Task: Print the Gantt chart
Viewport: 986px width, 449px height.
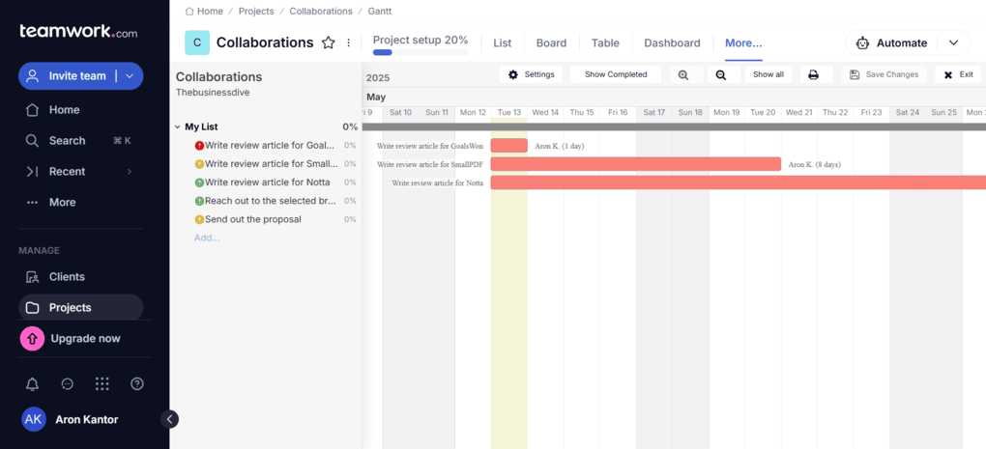Action: pos(814,74)
